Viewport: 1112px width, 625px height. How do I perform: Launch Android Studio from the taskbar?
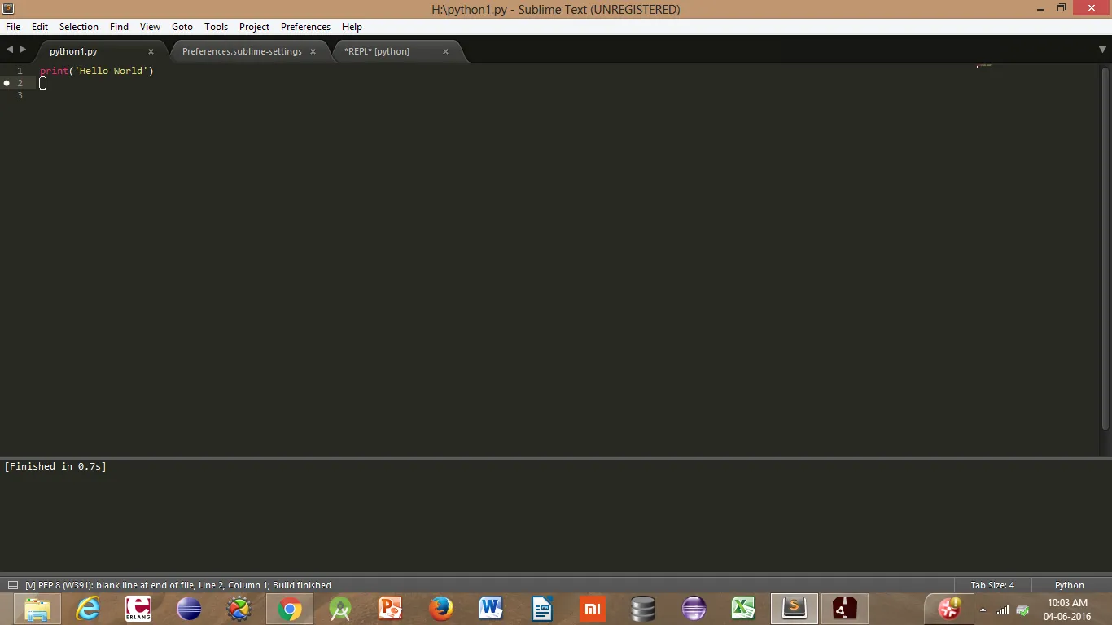[340, 609]
